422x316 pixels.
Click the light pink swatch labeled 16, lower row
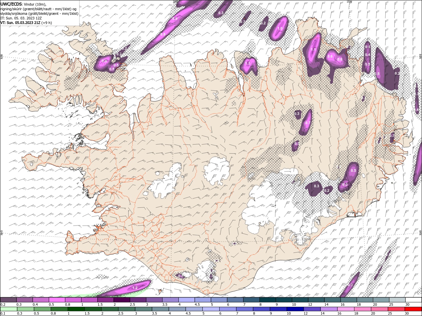pos(345,309)
